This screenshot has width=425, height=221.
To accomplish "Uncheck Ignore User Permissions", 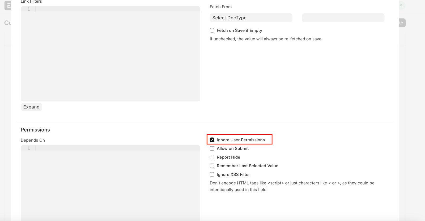I will tap(212, 140).
